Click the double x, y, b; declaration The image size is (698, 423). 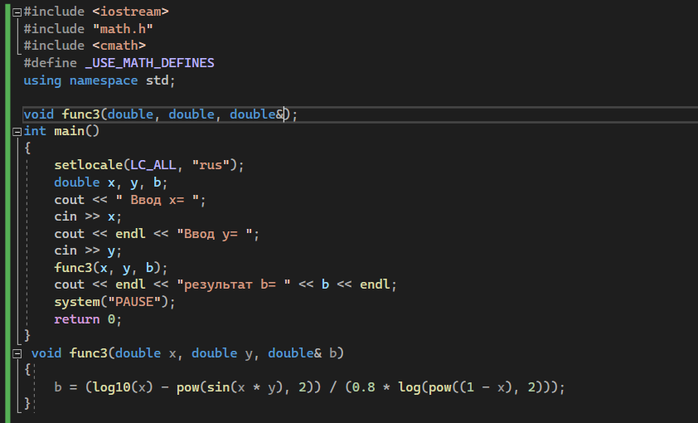click(x=111, y=182)
